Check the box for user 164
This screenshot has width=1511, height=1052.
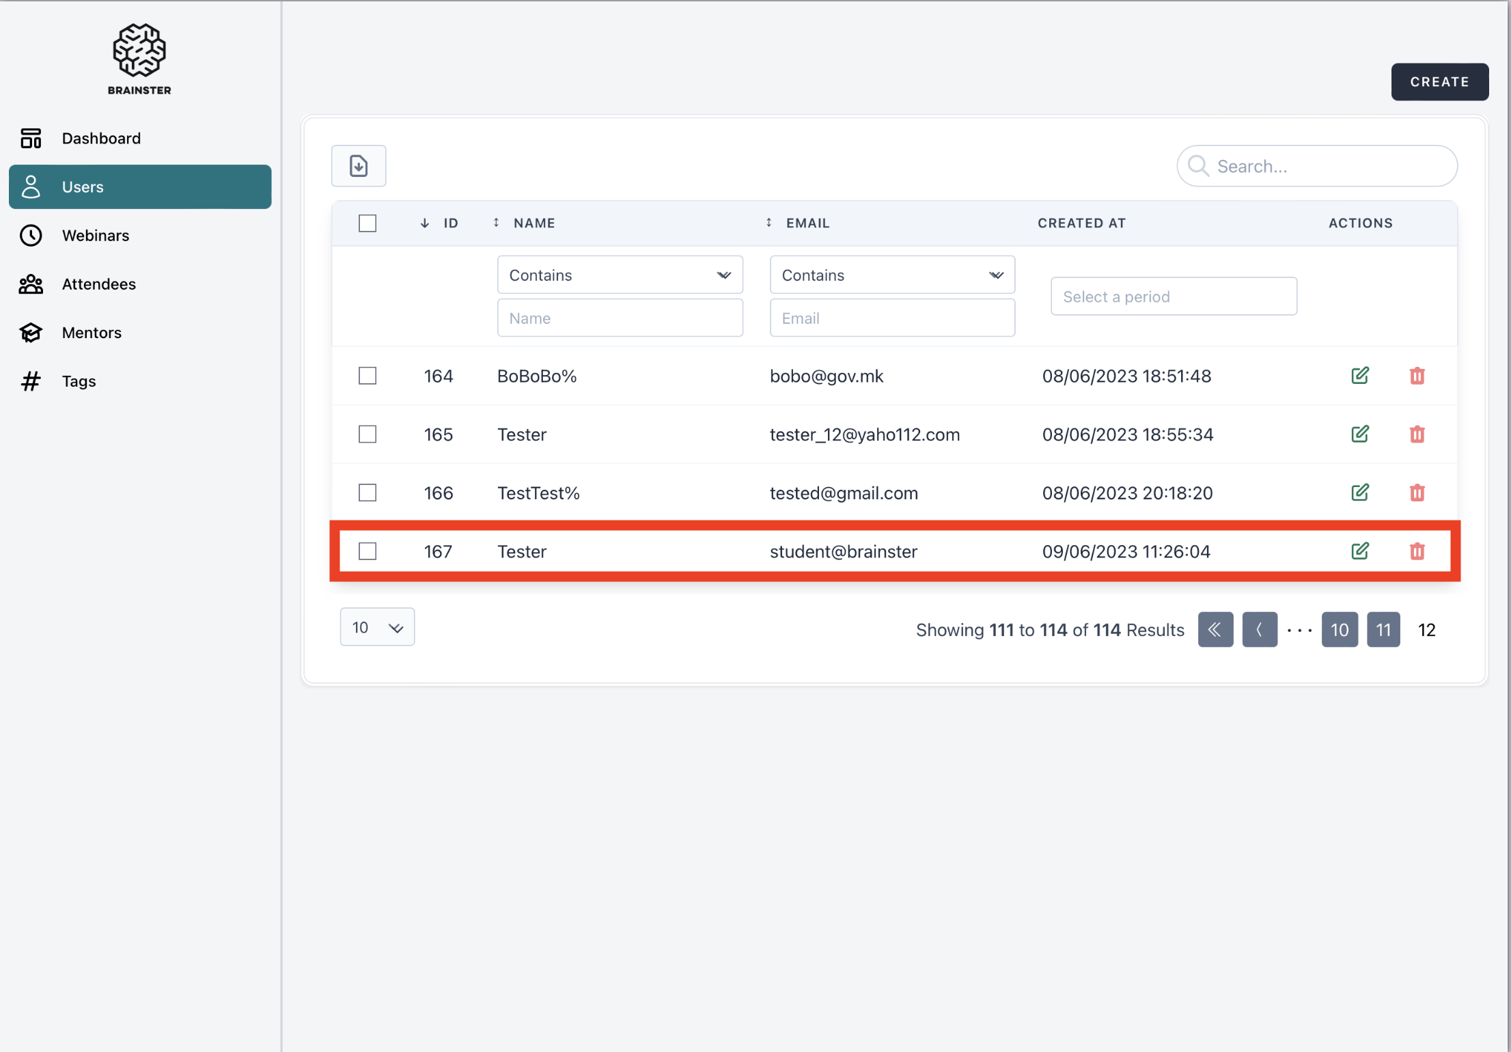(x=368, y=376)
